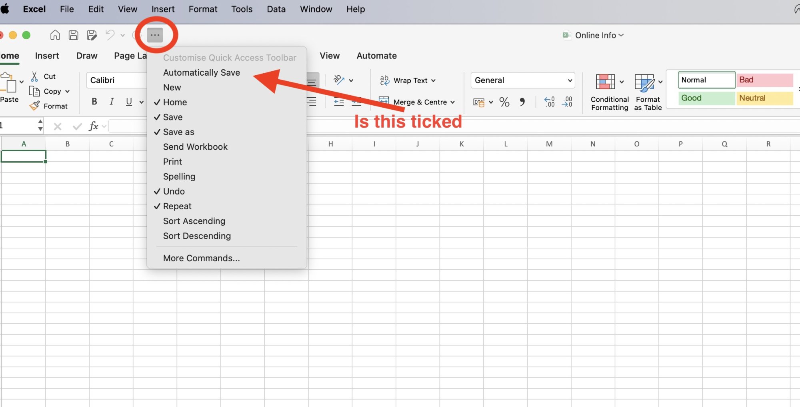Open the Calibri font name box
800x407 pixels.
pos(117,80)
